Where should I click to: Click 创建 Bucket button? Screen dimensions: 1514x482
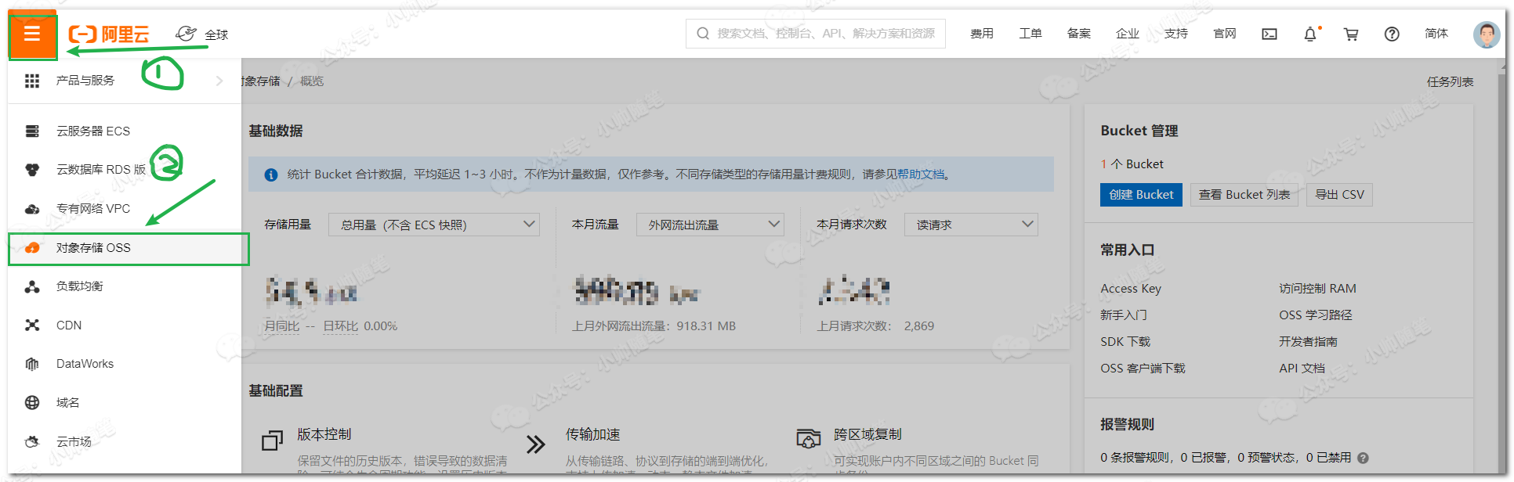point(1141,195)
